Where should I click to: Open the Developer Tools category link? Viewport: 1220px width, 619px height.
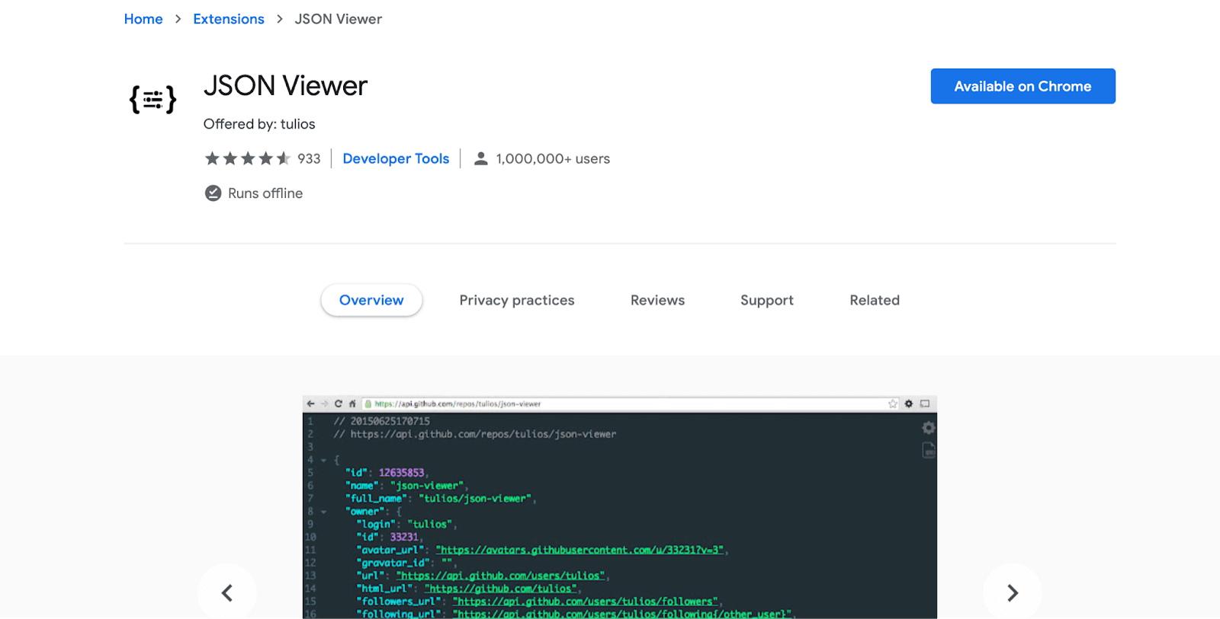(396, 158)
